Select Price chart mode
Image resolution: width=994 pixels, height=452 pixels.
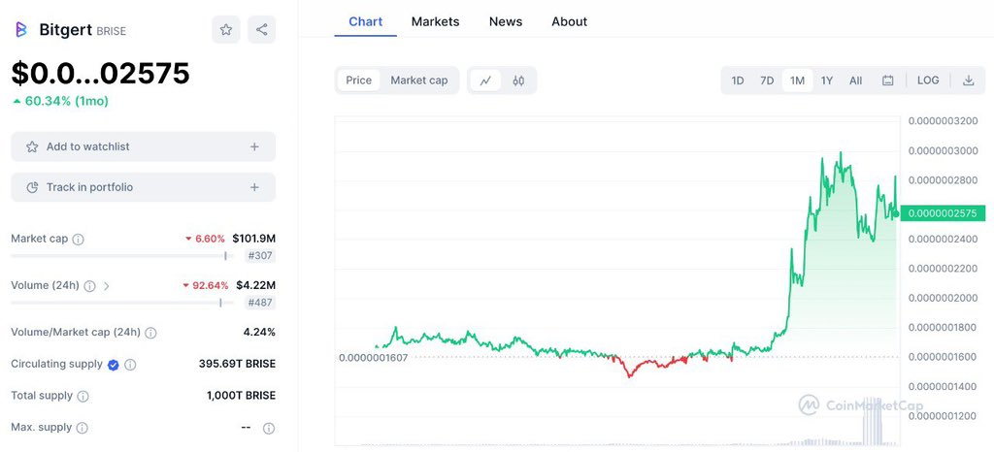(359, 81)
